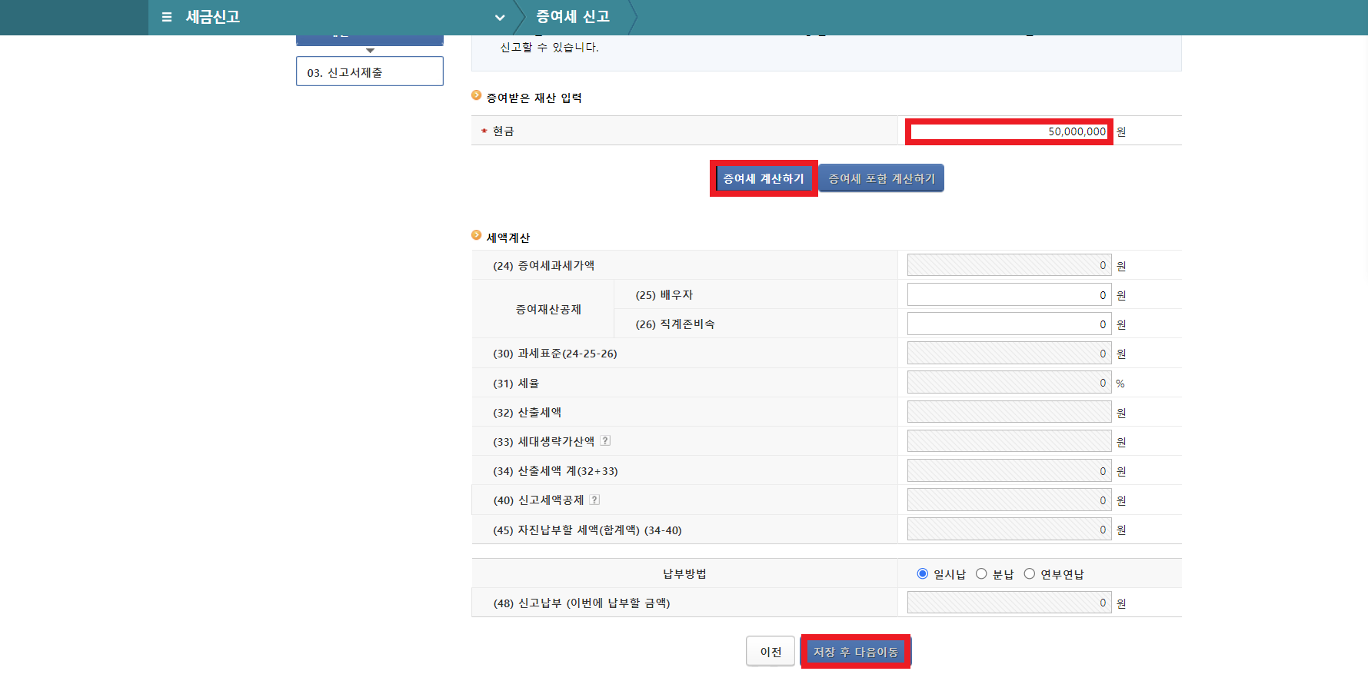This screenshot has height=681, width=1368.
Task: Click 증여세 포함 계산하기 button
Action: [x=881, y=178]
